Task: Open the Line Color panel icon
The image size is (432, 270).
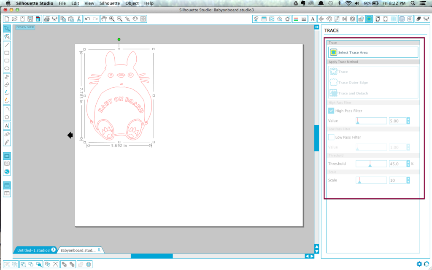Action: pos(296,19)
